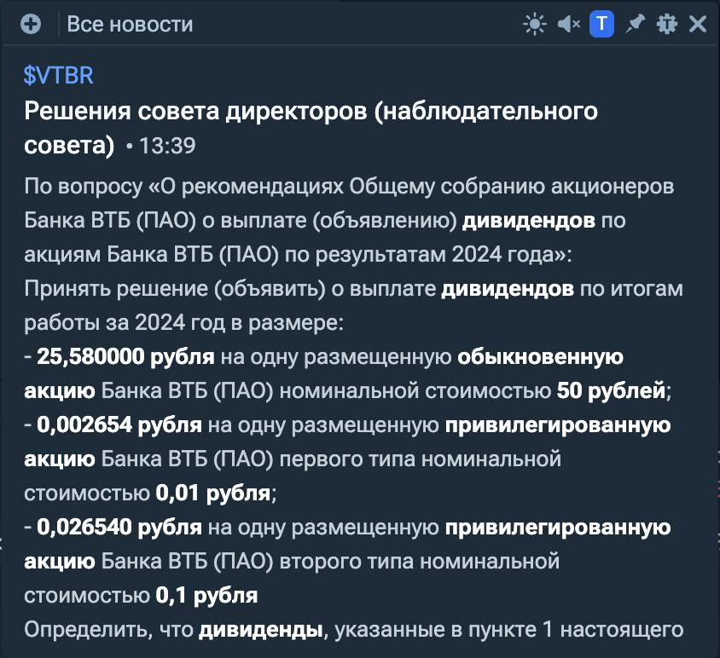This screenshot has width=720, height=658.
Task: Click the 13:39 news timestamp
Action: tap(167, 147)
